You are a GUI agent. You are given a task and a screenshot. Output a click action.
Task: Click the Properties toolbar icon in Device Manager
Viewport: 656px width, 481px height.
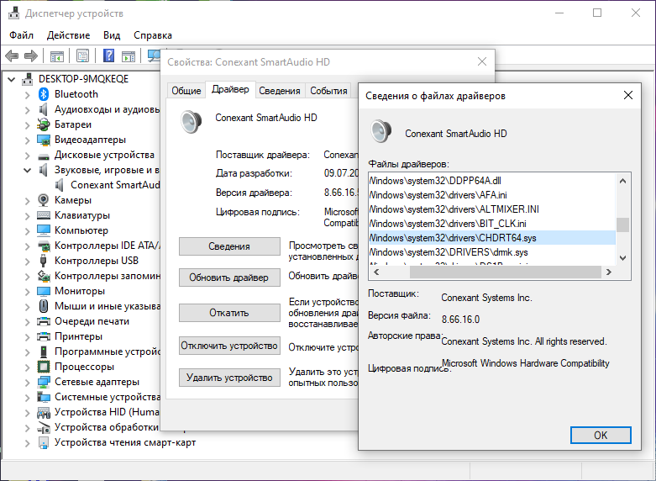[83, 55]
